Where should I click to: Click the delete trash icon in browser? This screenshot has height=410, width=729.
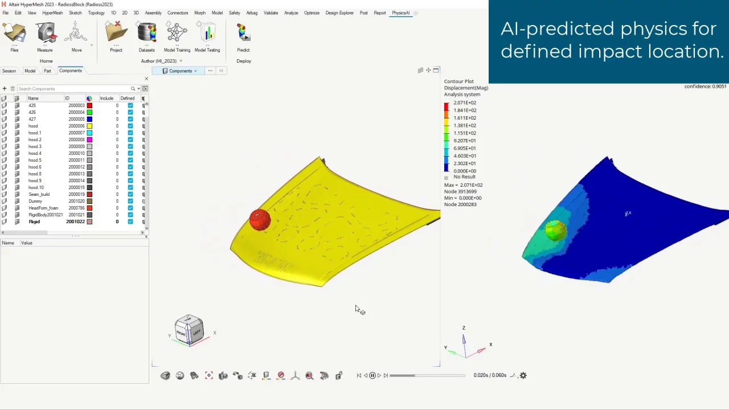(13, 89)
